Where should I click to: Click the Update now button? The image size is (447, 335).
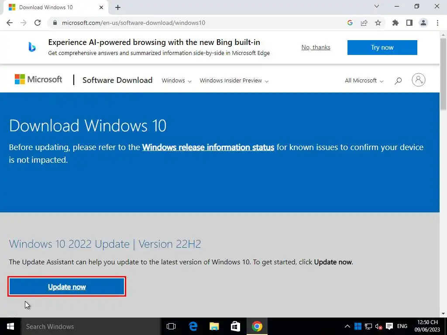[x=67, y=287]
